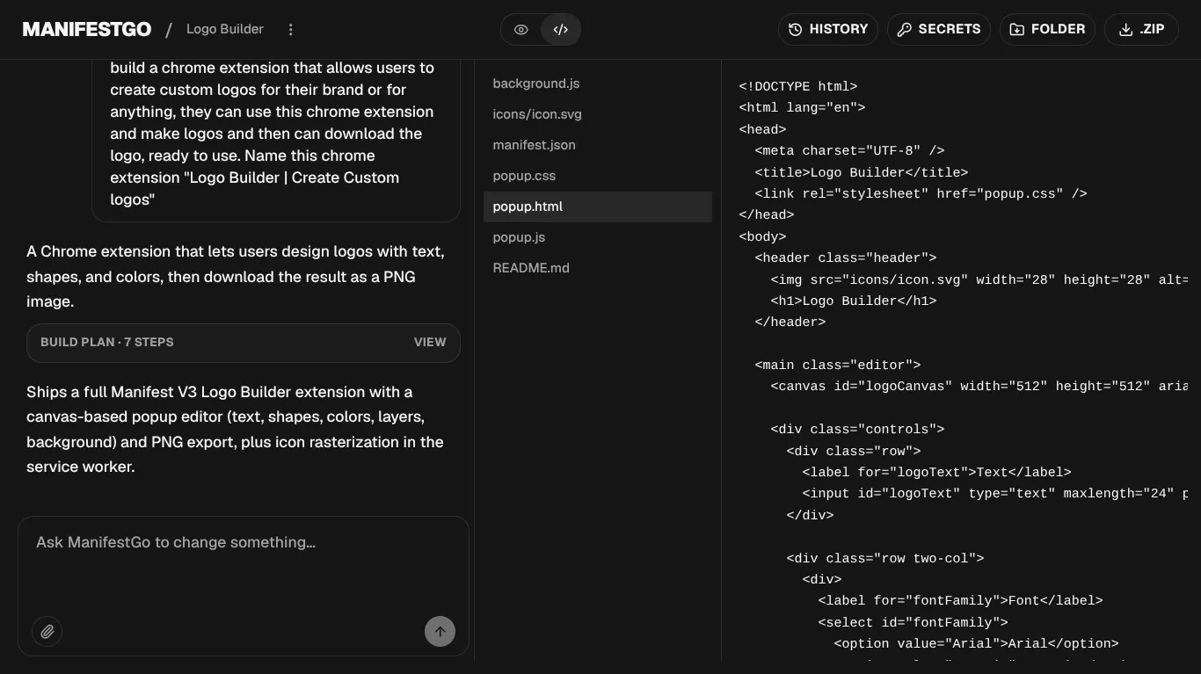Send the message with arrow button
1201x674 pixels.
click(440, 631)
